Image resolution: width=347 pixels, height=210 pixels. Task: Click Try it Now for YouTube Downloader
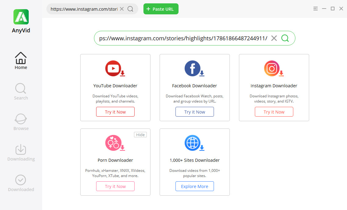(x=115, y=112)
